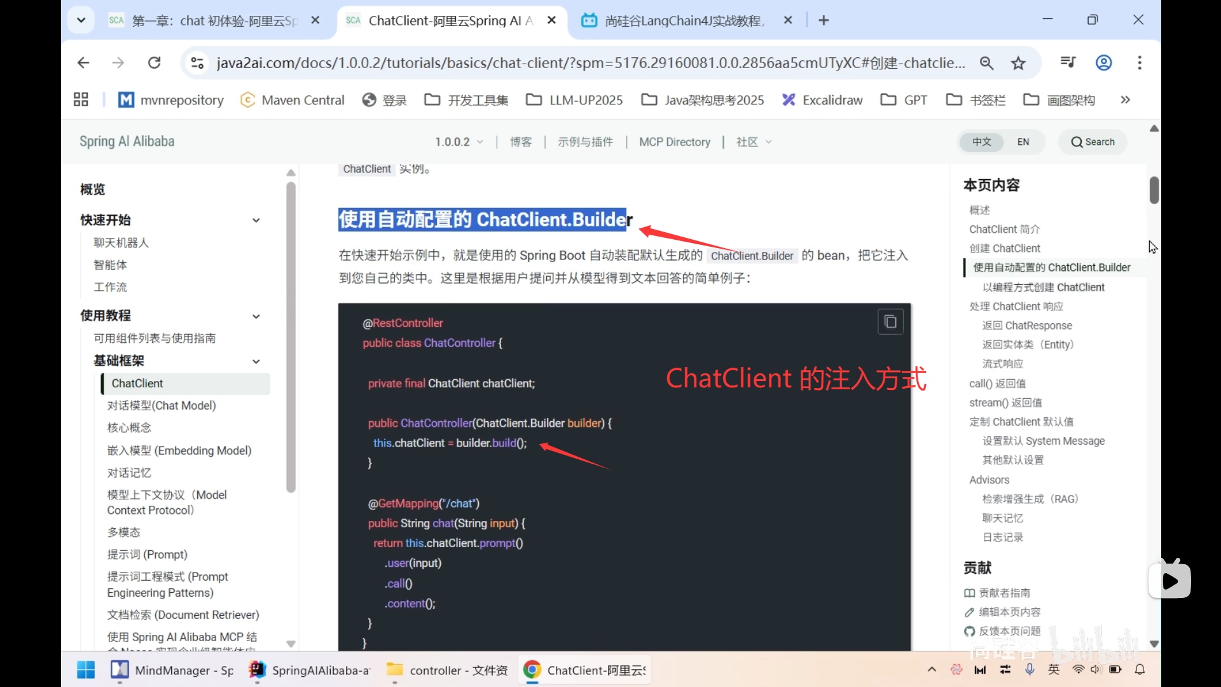Viewport: 1221px width, 687px height.
Task: Collapse the 基础框架 sidebar group
Action: pyautogui.click(x=256, y=361)
